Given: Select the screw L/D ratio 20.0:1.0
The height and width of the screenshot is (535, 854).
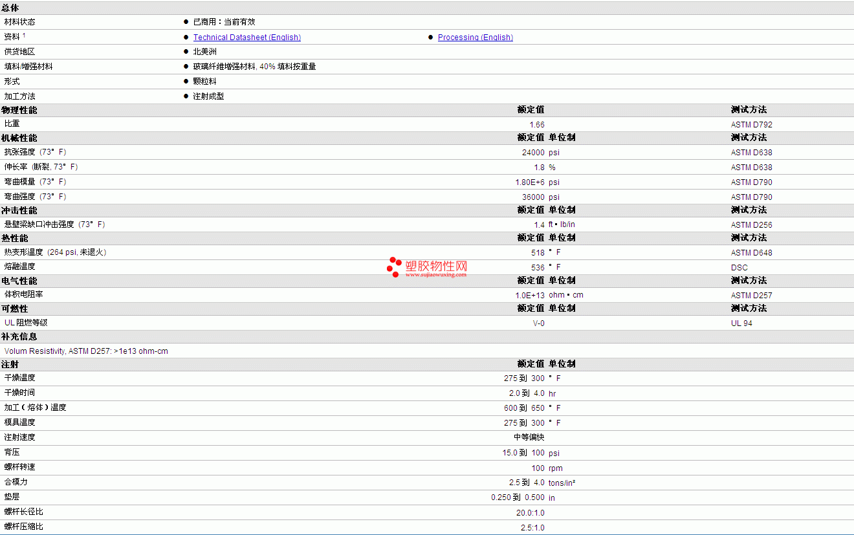Looking at the screenshot, I should pos(531,513).
